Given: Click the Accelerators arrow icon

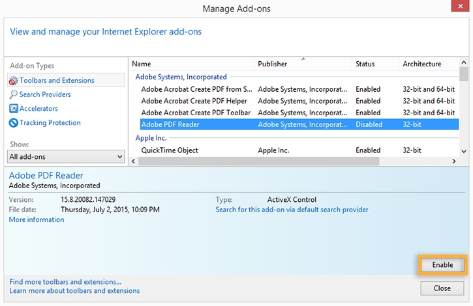Looking at the screenshot, I should pos(14,109).
